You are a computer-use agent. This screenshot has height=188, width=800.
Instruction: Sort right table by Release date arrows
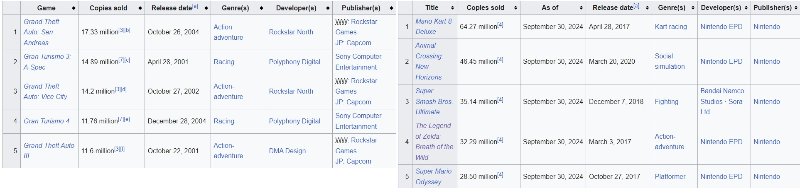click(x=647, y=8)
